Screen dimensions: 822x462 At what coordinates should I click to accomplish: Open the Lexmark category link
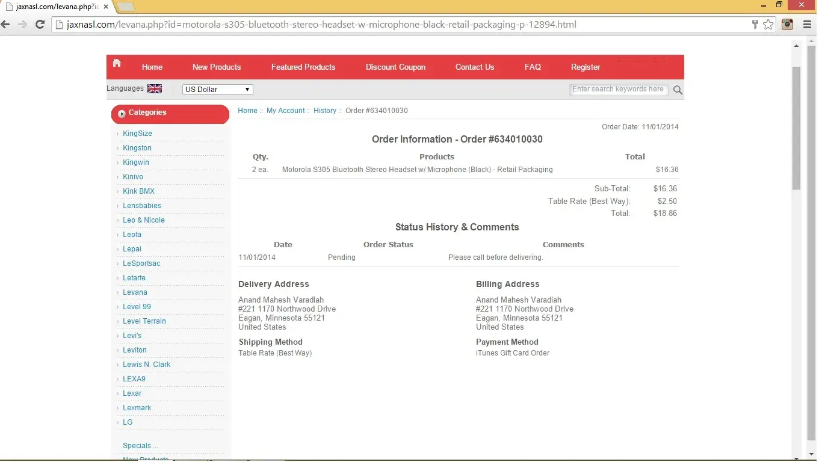tap(137, 408)
